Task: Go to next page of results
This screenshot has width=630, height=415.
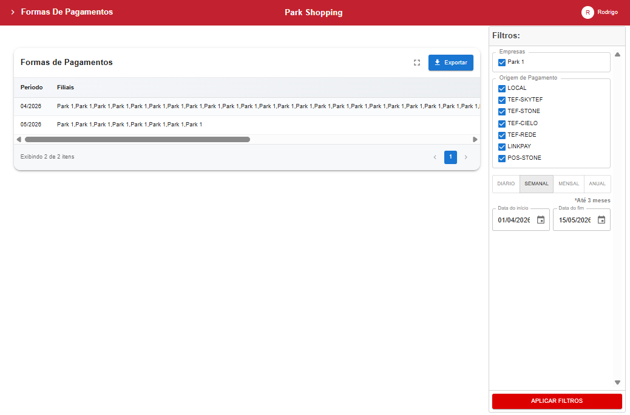Action: pyautogui.click(x=466, y=157)
